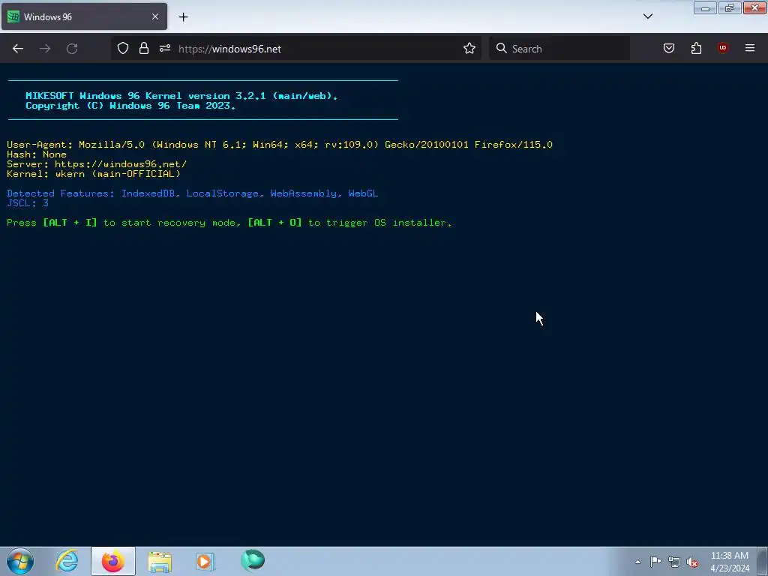Open the uBlock Origin extension icon
Viewport: 768px width, 576px height.
tap(722, 48)
